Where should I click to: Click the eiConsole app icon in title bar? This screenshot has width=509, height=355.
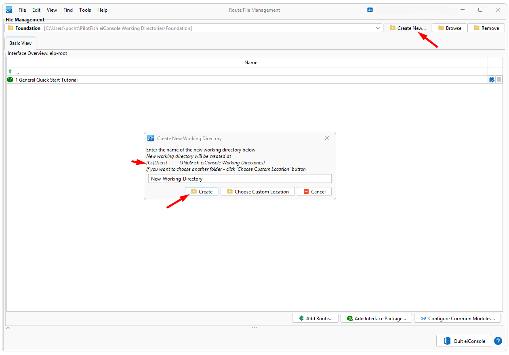pos(9,10)
